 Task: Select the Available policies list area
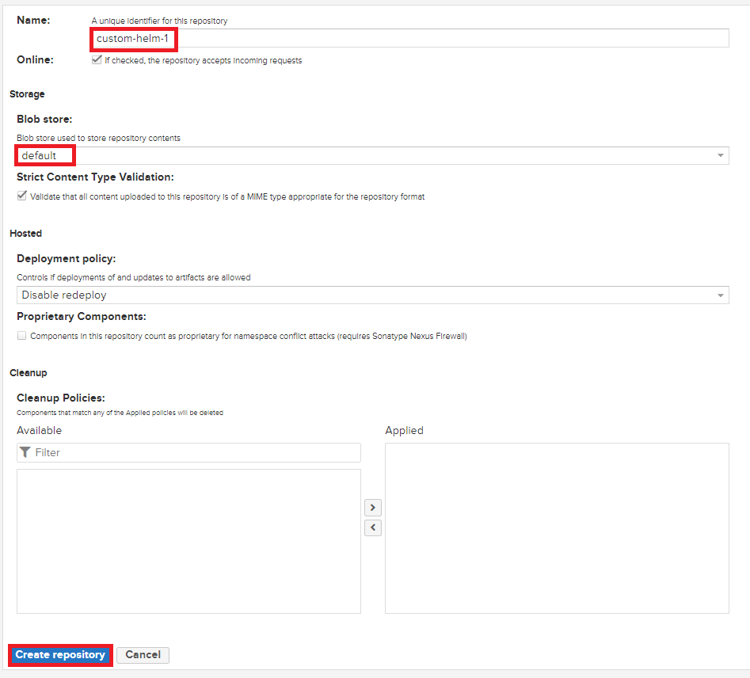click(x=190, y=541)
